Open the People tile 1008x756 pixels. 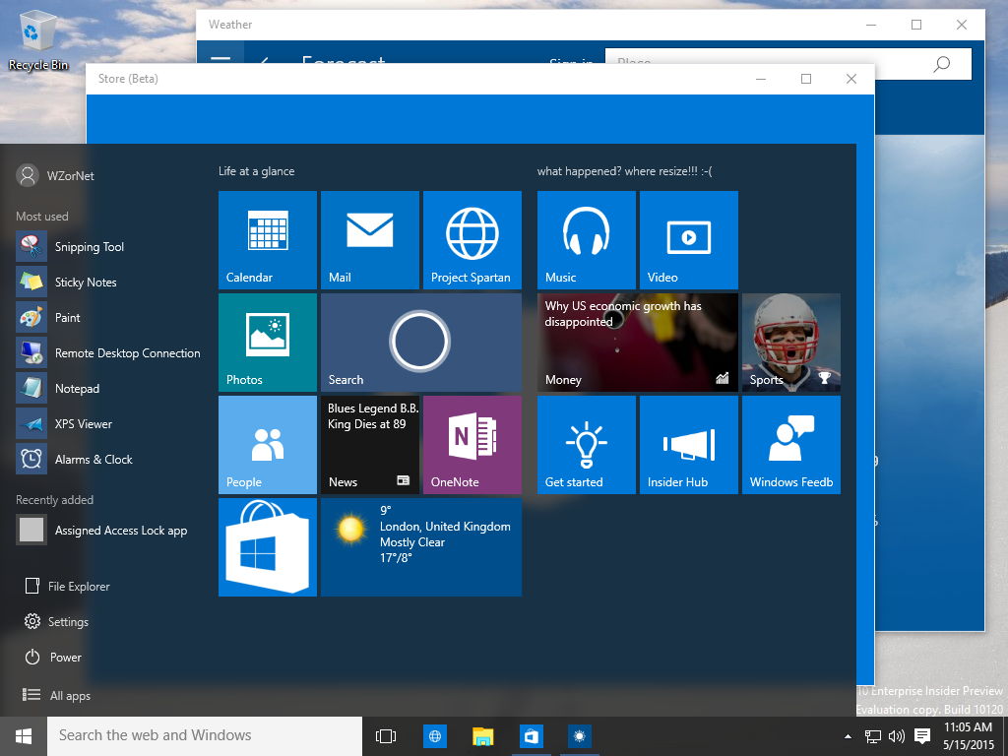click(x=268, y=444)
